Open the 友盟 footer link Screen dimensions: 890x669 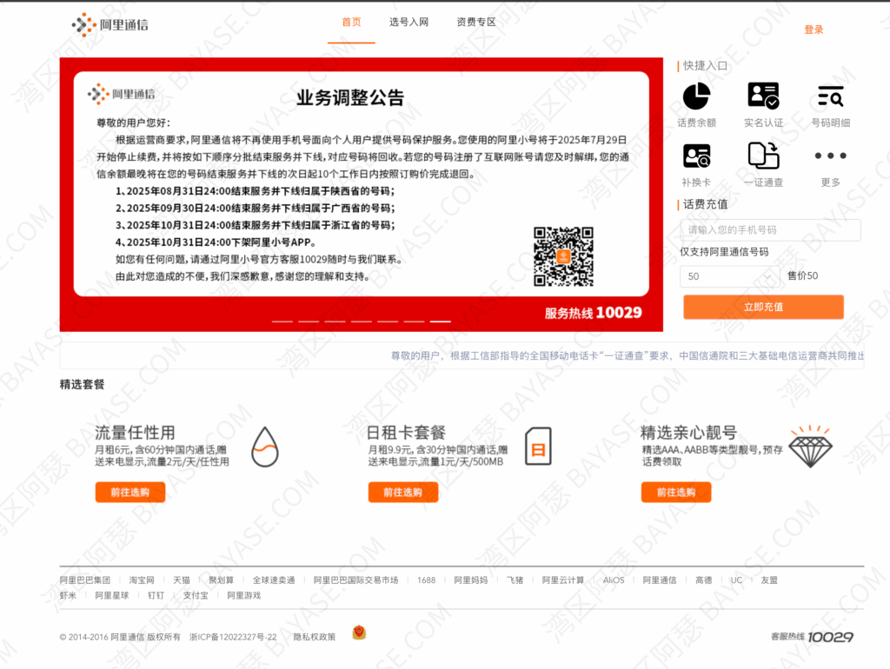[x=769, y=580]
